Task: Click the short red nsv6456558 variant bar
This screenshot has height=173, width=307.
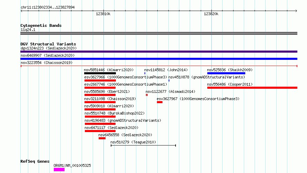Action: [102, 138]
